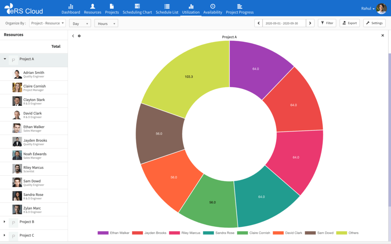Screen dimensions: 391x244
Task: Open the Resources tab in top navigation
Action: click(92, 9)
